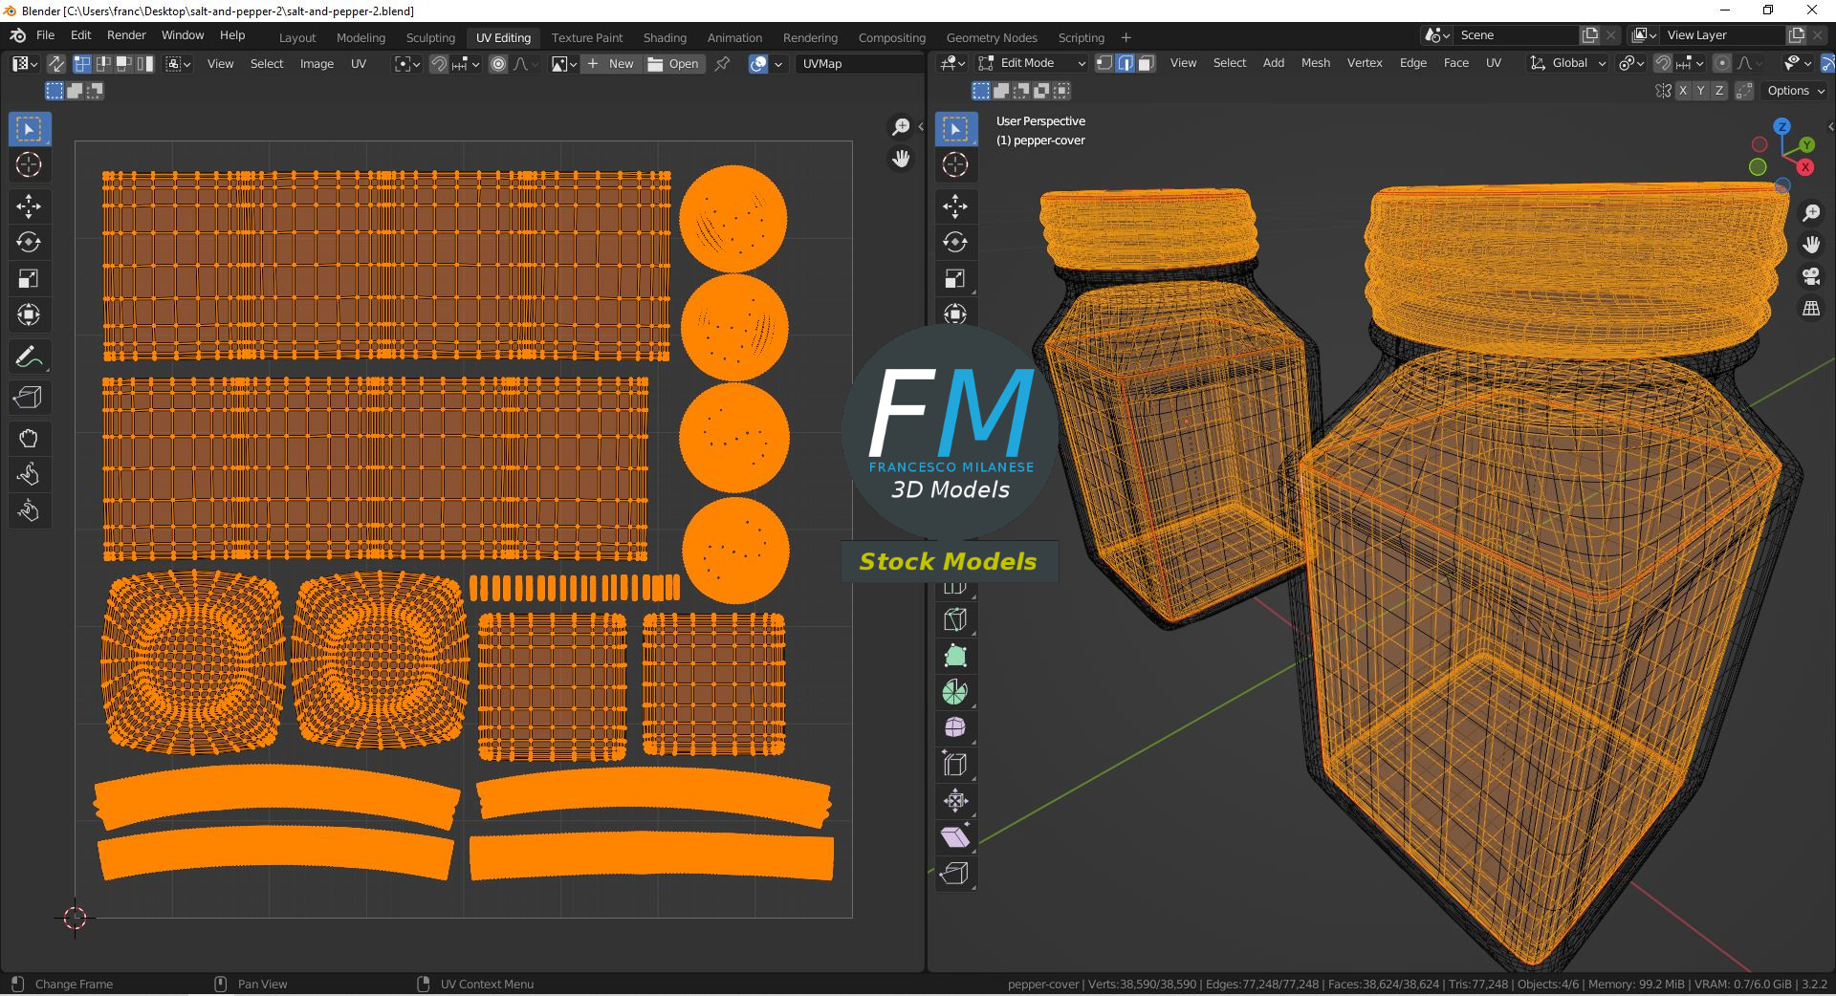Toggle snapping in the UV editor header
This screenshot has width=1836, height=996.
(439, 64)
